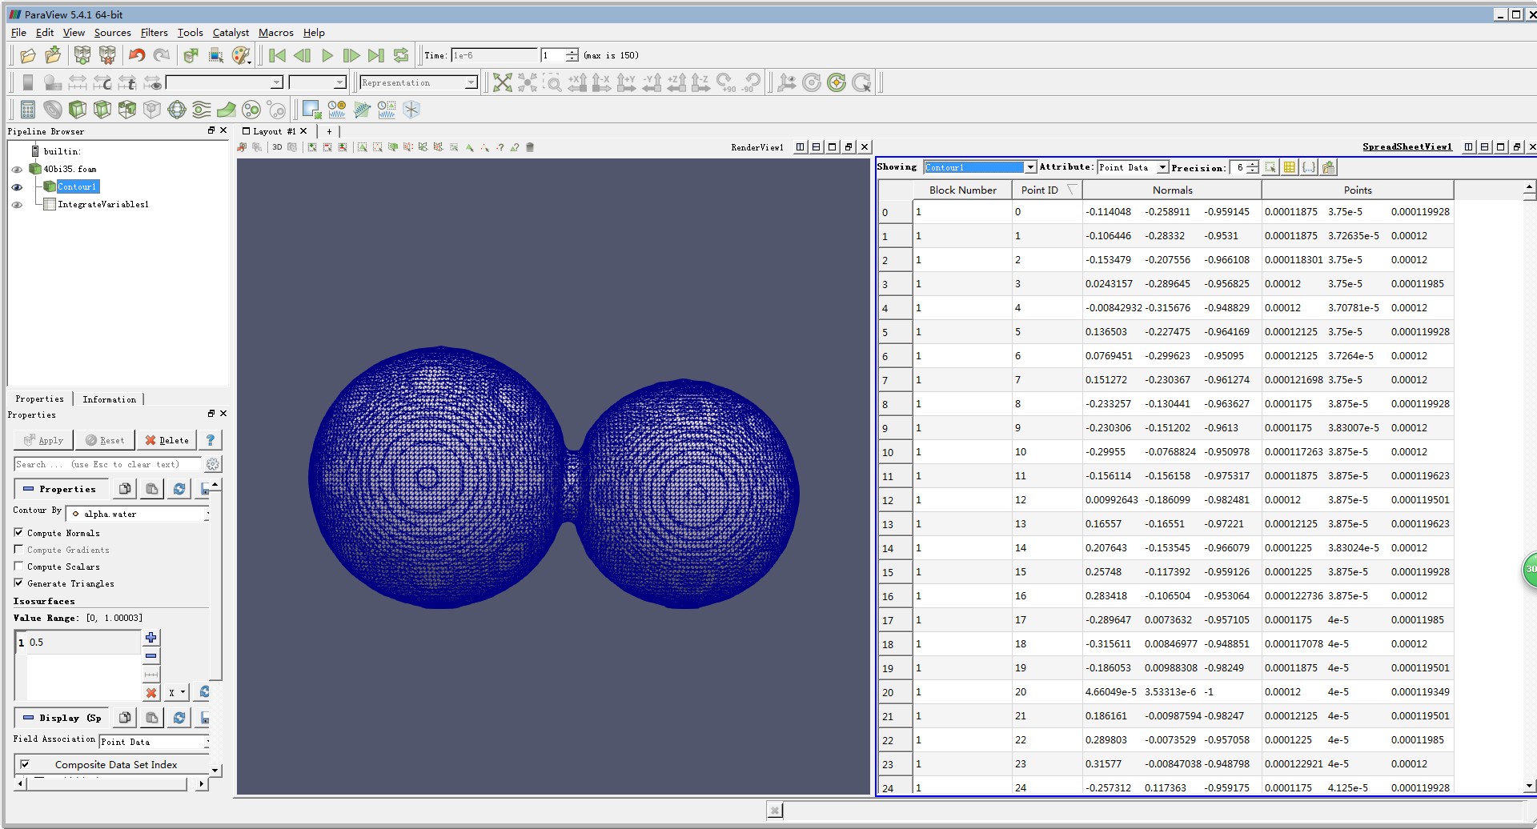Click the Delete button in Properties
1537x829 pixels.
tap(167, 440)
